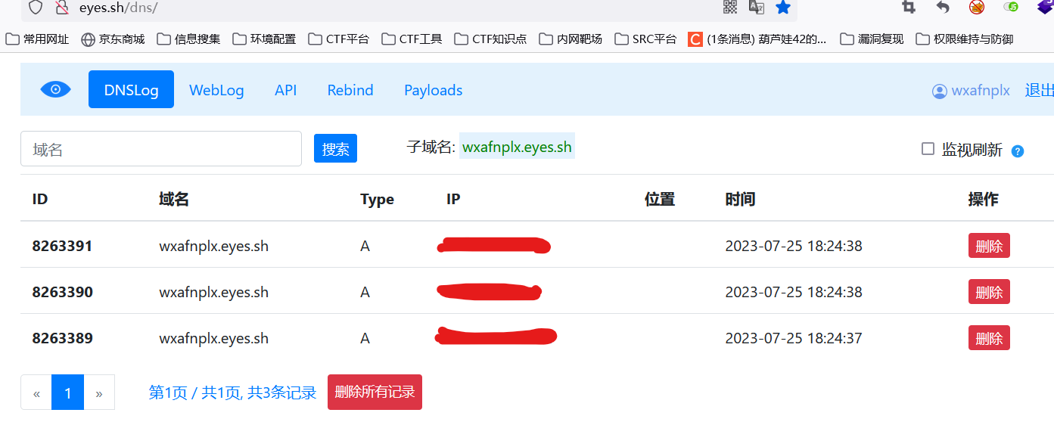Click the tracking protection shield icon
This screenshot has width=1054, height=422.
(x=35, y=8)
